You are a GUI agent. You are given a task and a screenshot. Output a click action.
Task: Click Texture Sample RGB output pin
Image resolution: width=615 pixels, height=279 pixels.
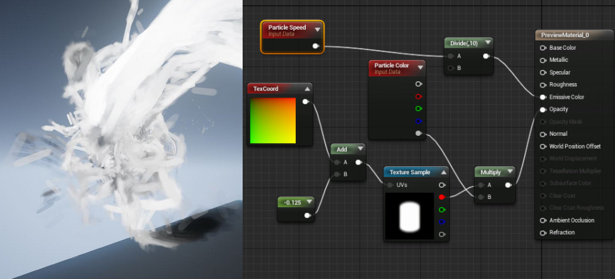point(442,185)
